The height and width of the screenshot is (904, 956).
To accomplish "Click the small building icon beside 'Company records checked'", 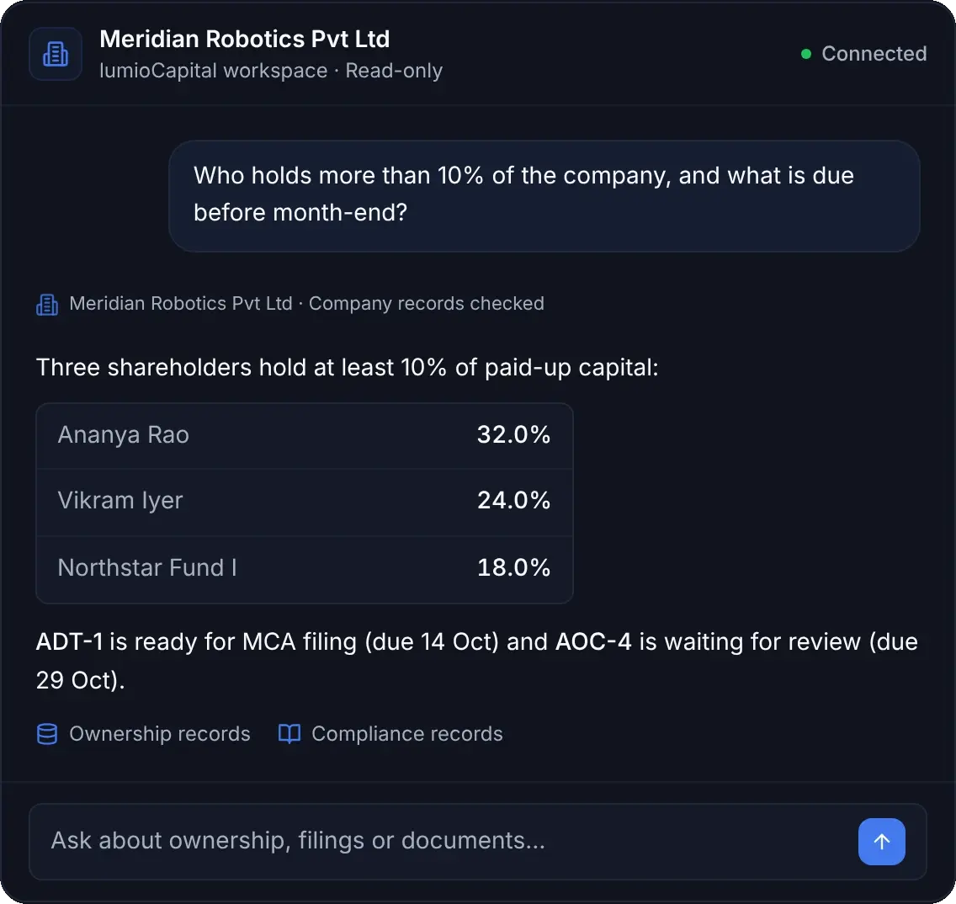I will pos(47,304).
